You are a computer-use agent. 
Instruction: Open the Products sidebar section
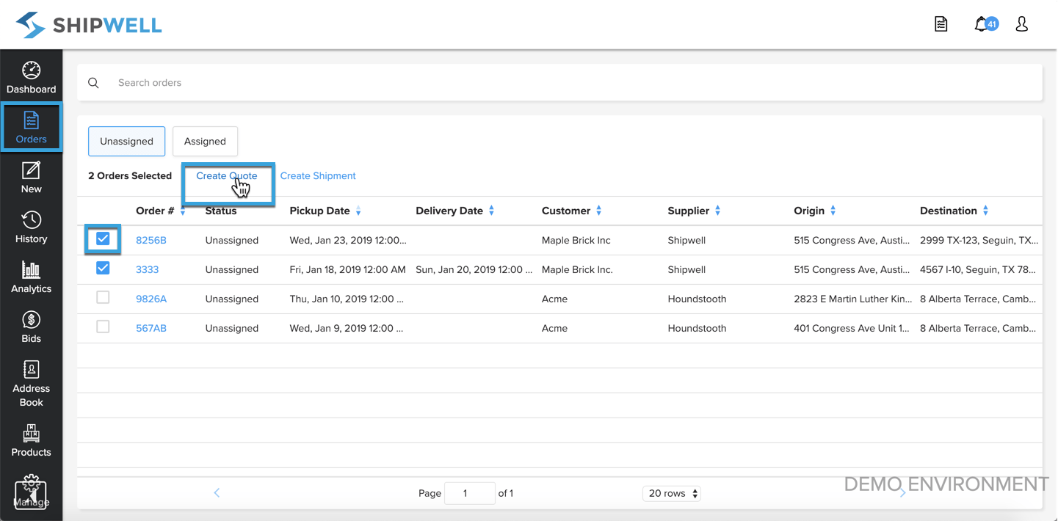31,440
